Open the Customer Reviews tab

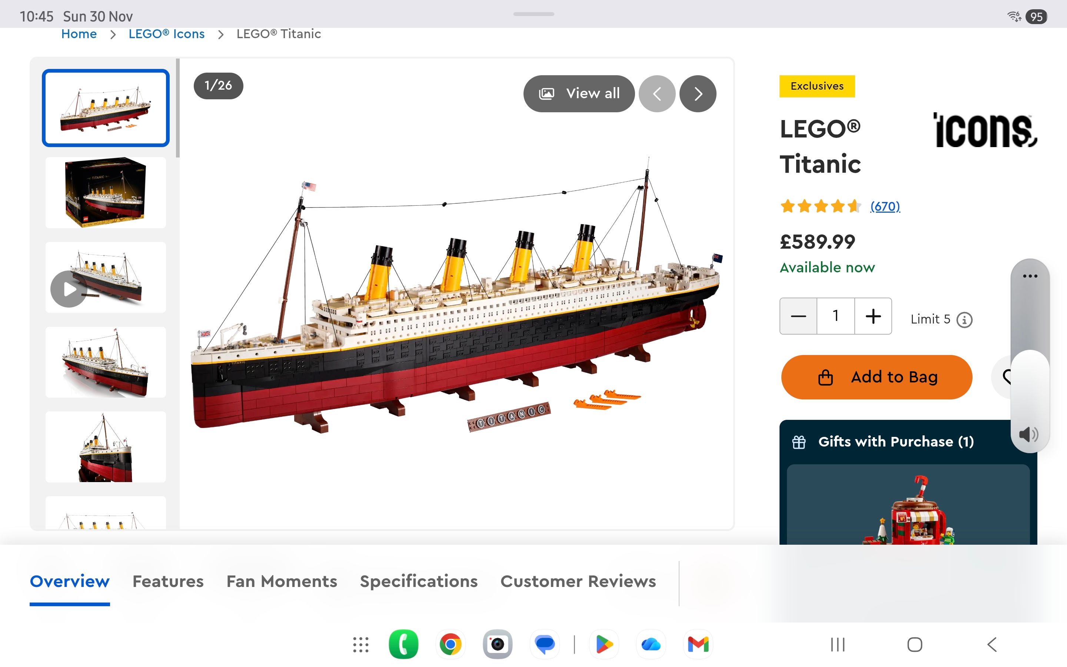pos(578,581)
